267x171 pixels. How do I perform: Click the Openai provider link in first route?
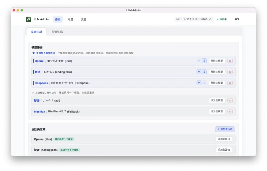click(x=39, y=61)
